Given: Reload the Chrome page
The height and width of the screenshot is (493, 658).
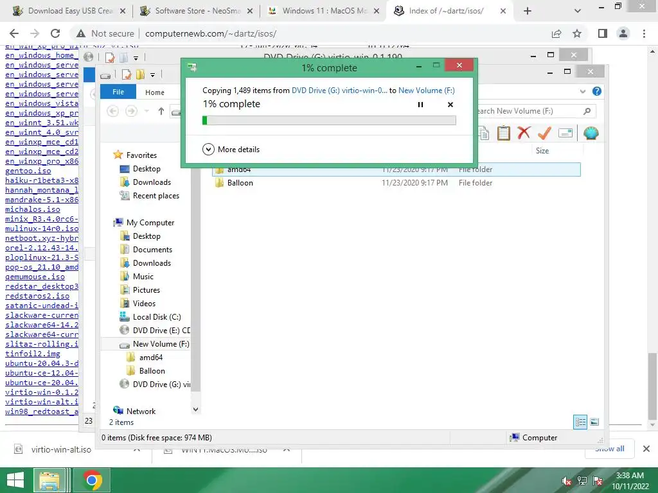Looking at the screenshot, I should pos(55,33).
